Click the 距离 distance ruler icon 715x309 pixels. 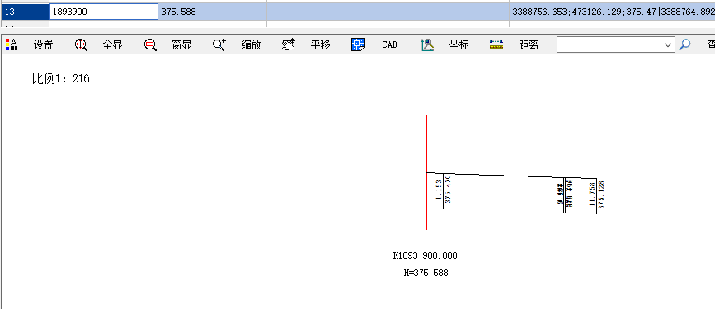pyautogui.click(x=496, y=44)
